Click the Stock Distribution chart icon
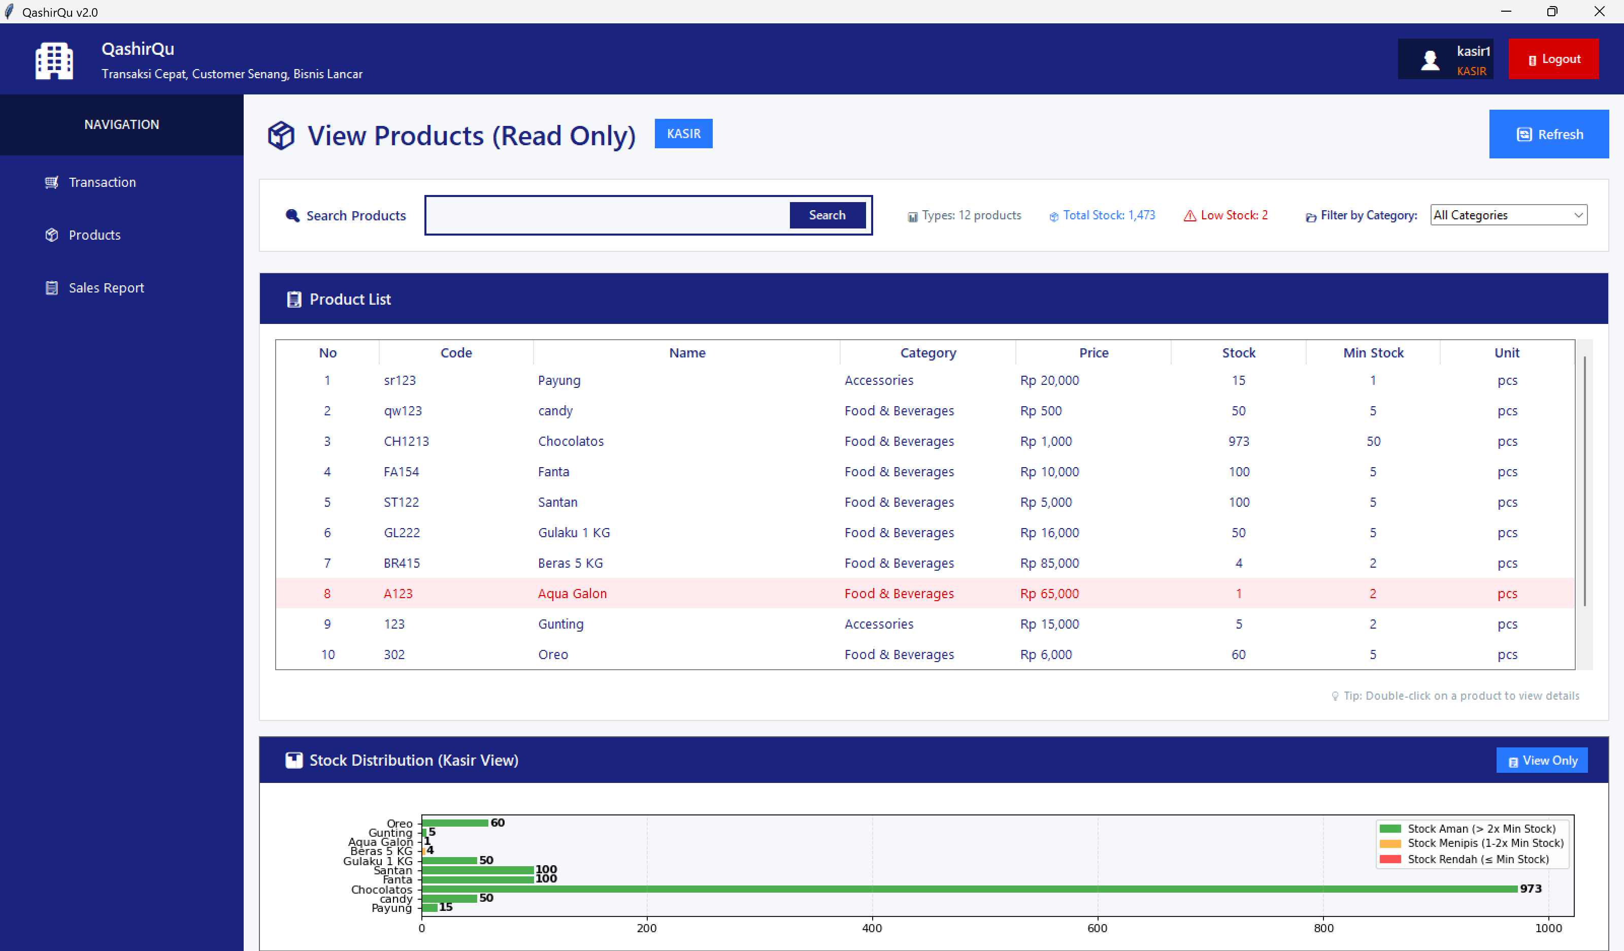Viewport: 1624px width, 951px height. tap(294, 760)
